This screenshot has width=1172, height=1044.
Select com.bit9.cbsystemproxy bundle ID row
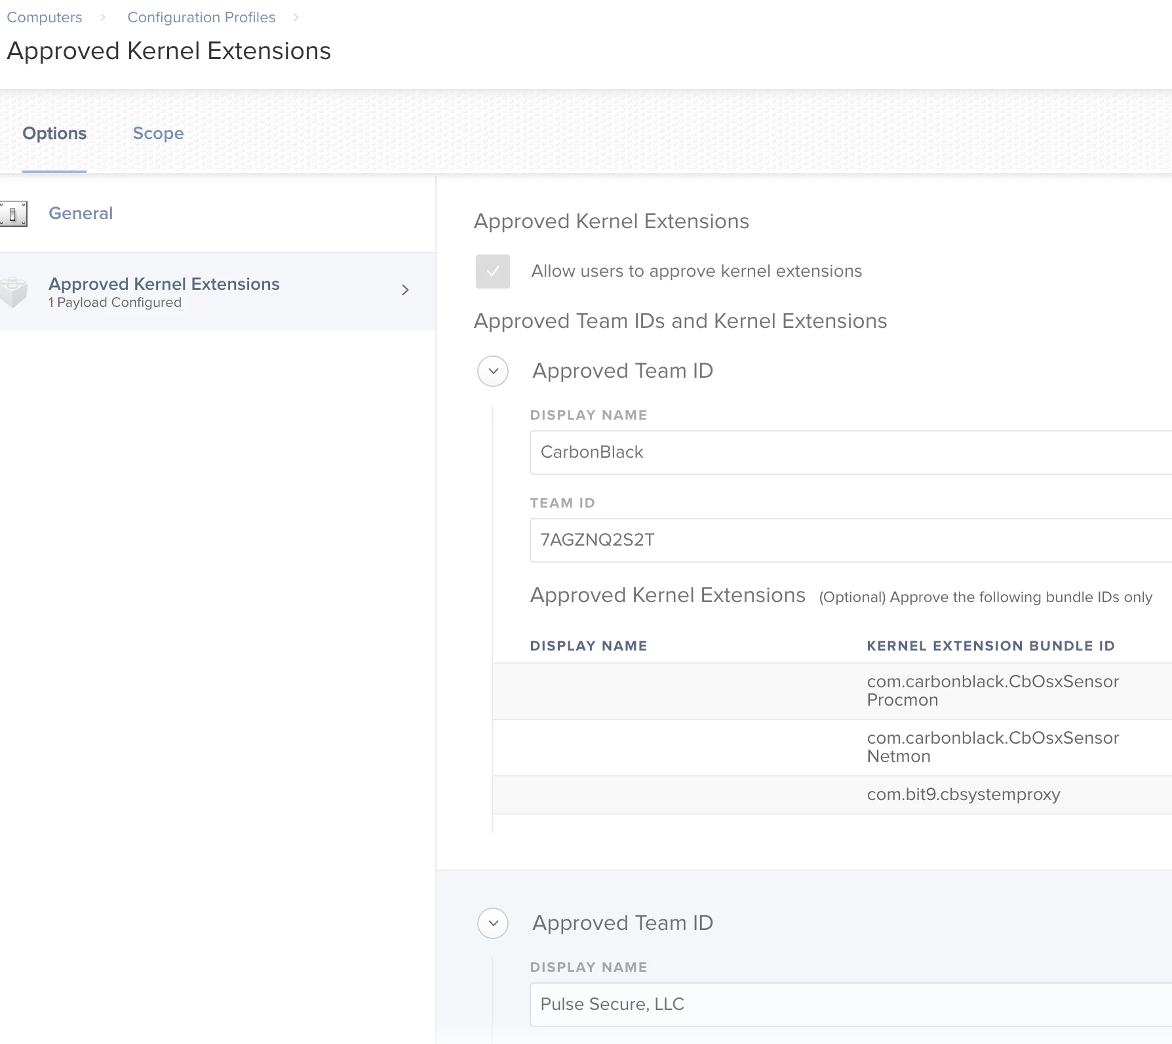(832, 795)
